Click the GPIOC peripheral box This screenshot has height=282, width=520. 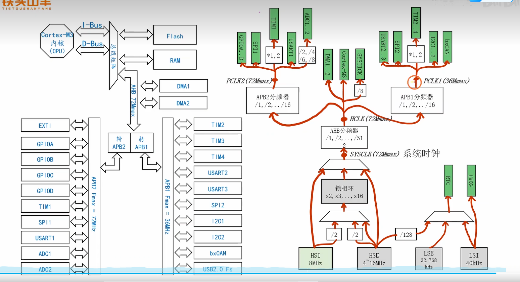(x=45, y=175)
